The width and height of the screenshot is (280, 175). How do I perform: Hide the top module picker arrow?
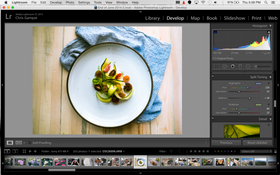pyautogui.click(x=140, y=12)
